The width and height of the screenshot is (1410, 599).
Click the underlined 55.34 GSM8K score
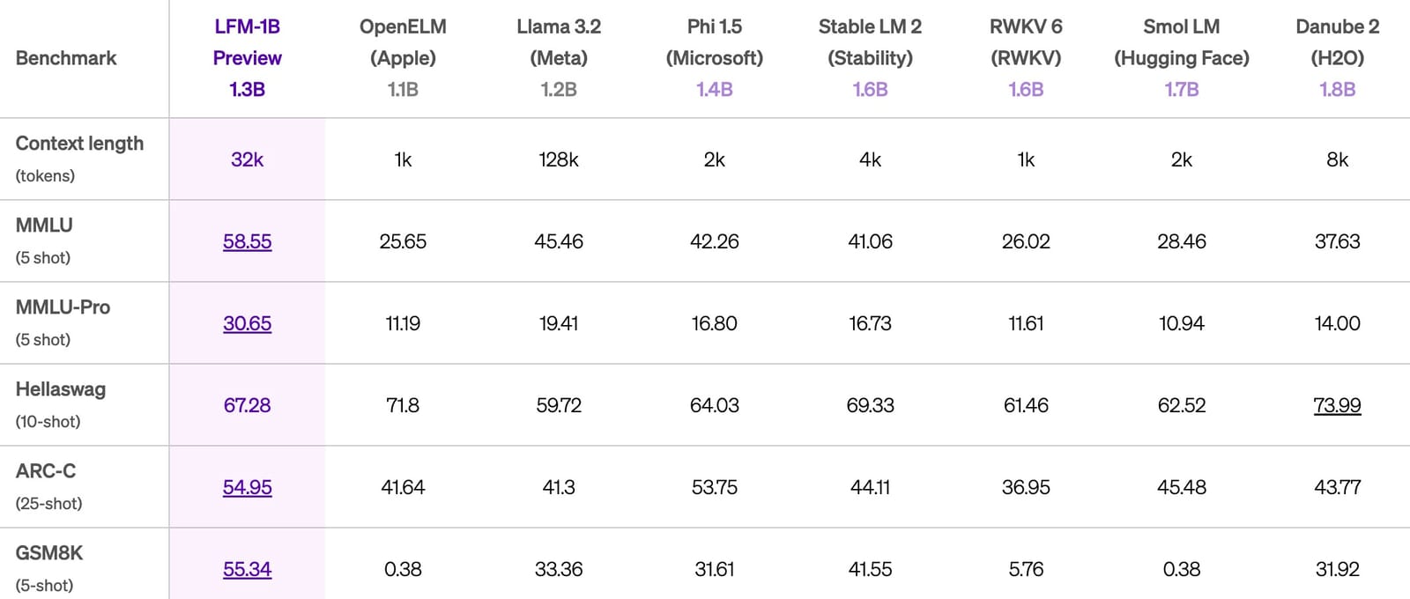pyautogui.click(x=247, y=569)
